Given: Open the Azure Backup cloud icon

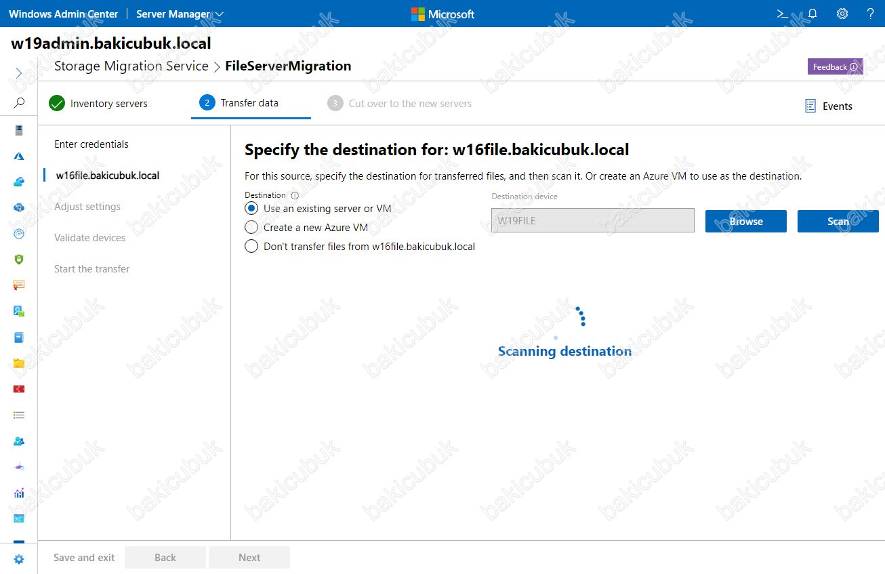Looking at the screenshot, I should coord(19,182).
